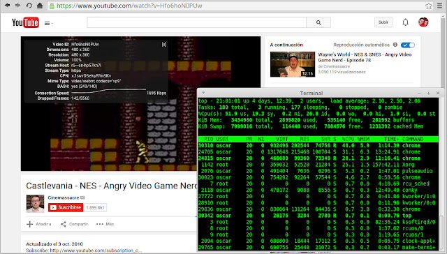The image size is (447, 254).
Task: Click PID 30310 chrome row
Action: (x=318, y=146)
